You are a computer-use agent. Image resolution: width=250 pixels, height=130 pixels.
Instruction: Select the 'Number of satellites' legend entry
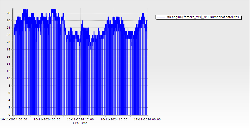click(203, 17)
